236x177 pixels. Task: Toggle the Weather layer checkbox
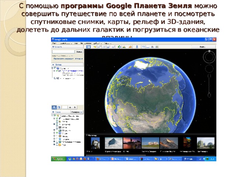(x=57, y=136)
